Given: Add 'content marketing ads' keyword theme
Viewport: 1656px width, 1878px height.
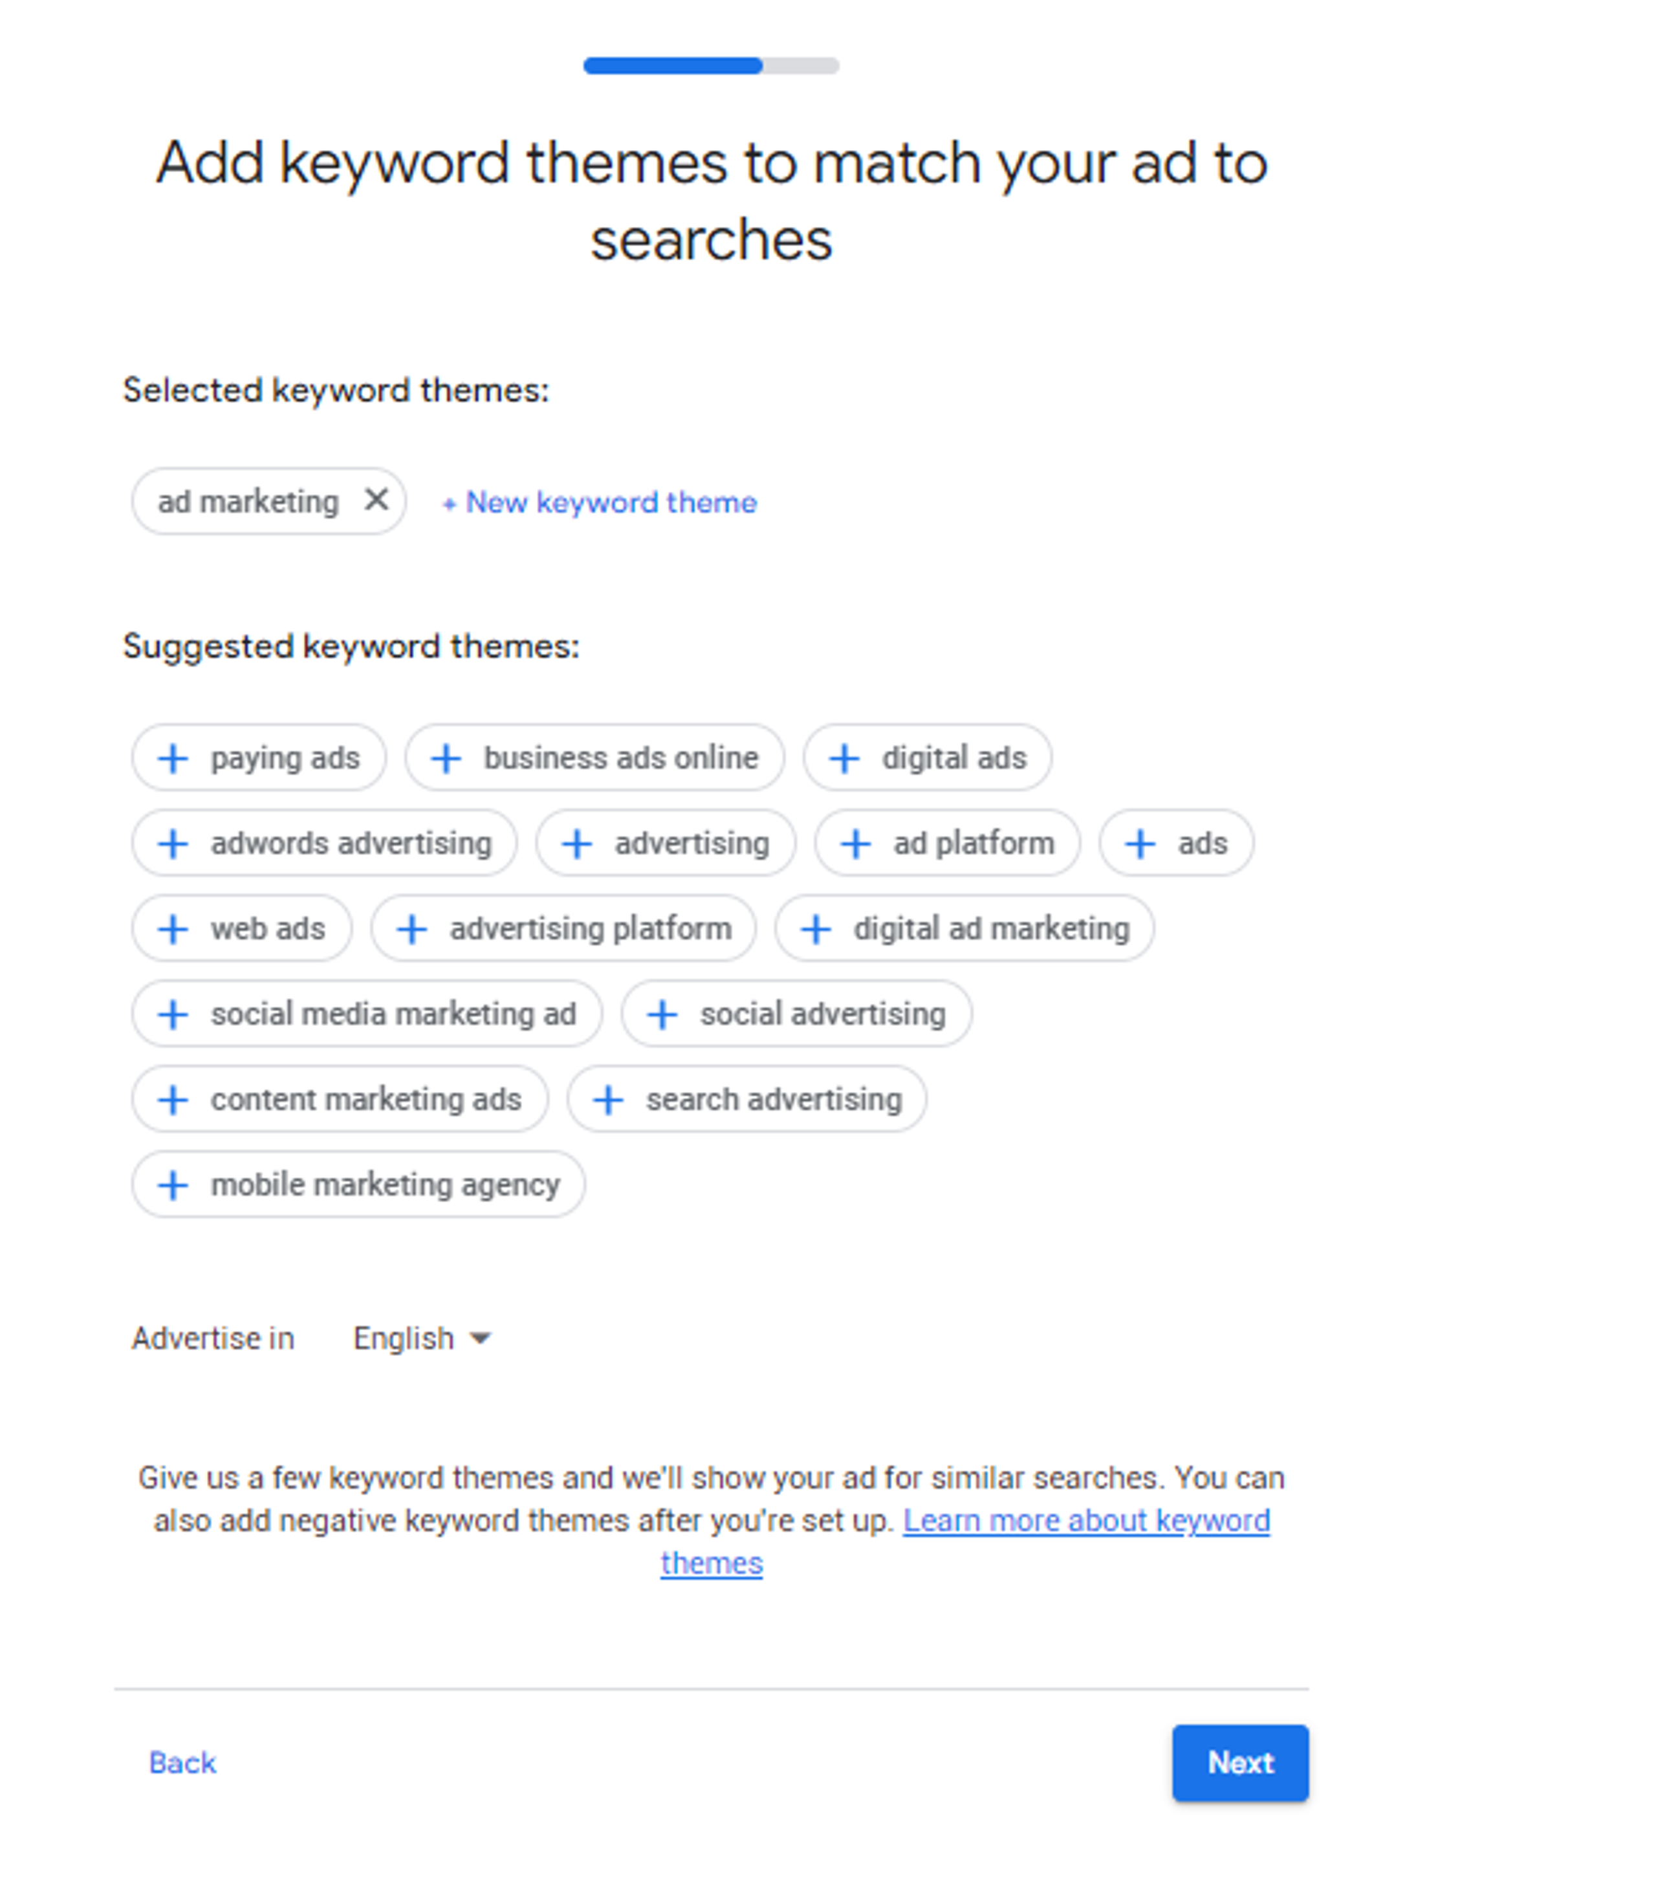Looking at the screenshot, I should (340, 1100).
